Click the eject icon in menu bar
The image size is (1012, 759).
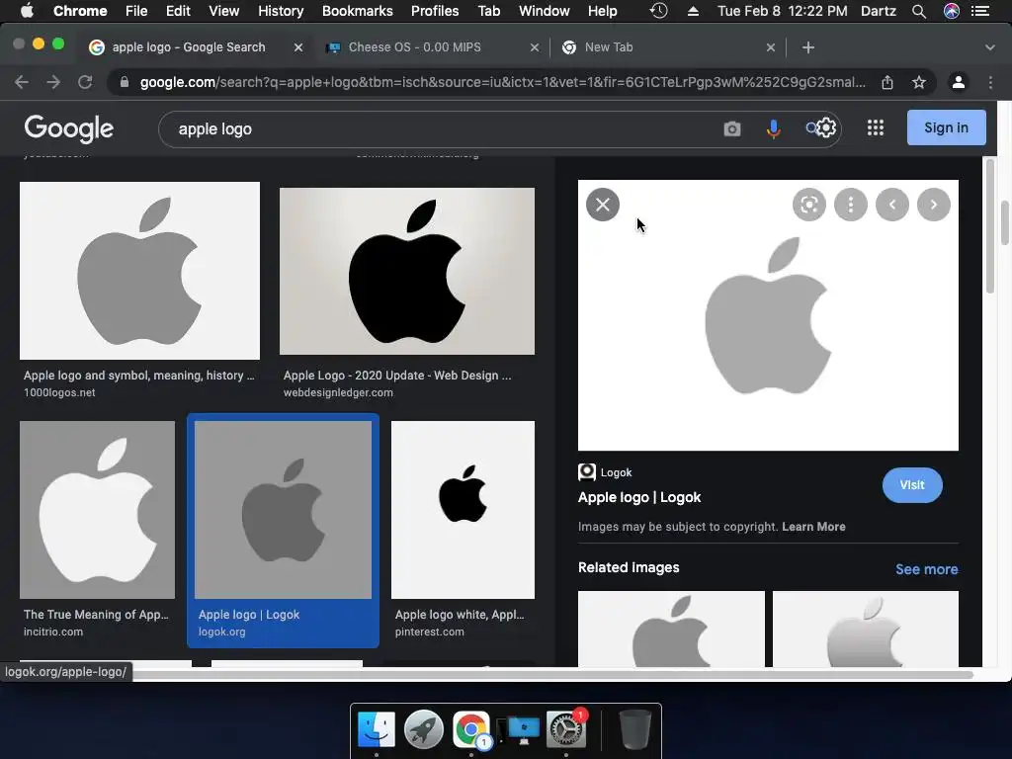click(693, 11)
